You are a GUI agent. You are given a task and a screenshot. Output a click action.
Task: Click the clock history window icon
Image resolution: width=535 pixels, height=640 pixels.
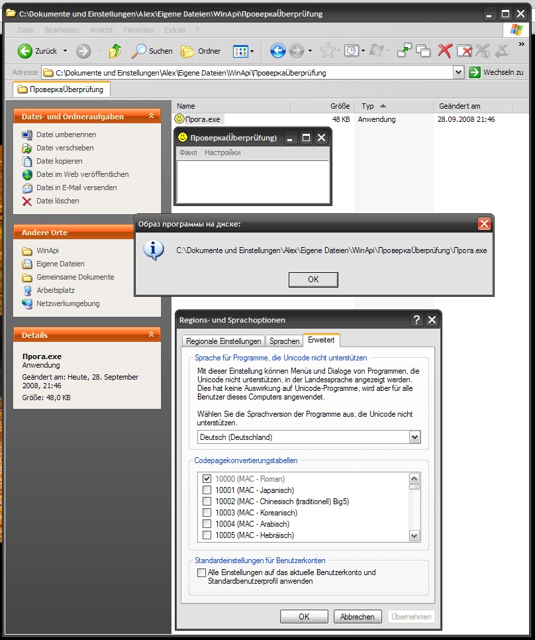351,50
